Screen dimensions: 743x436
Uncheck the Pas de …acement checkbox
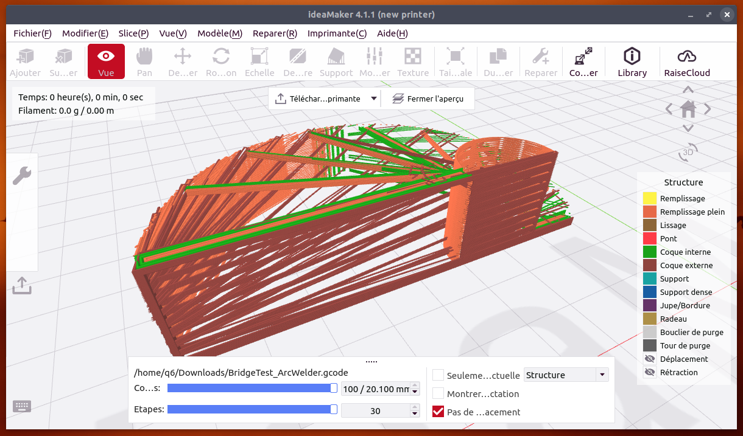point(438,412)
